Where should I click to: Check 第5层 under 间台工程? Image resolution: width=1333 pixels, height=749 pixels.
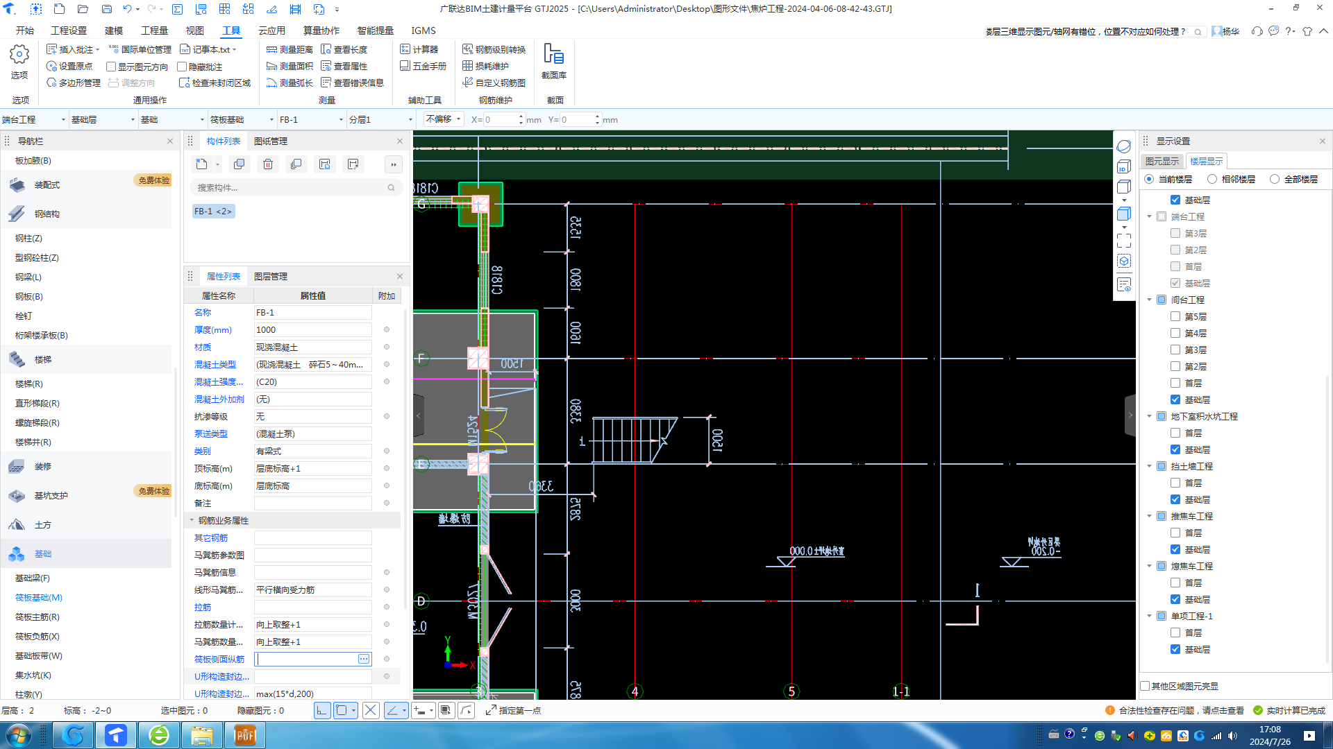(x=1175, y=316)
